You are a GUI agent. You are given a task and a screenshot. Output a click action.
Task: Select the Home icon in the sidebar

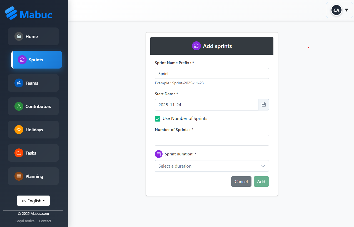pos(19,36)
